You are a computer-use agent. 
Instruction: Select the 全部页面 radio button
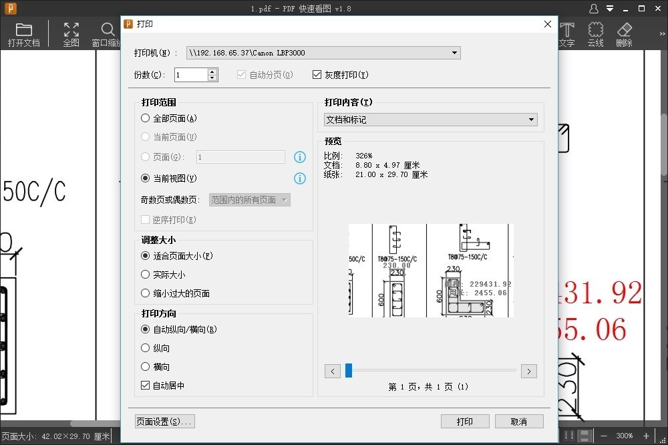(146, 118)
